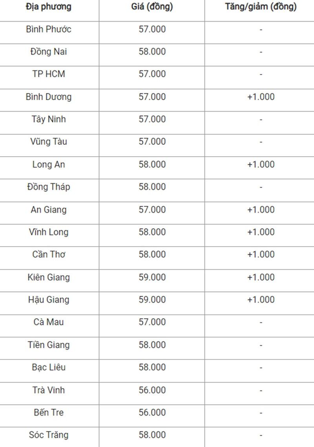Select the Sóc Trăng cell

(x=49, y=435)
